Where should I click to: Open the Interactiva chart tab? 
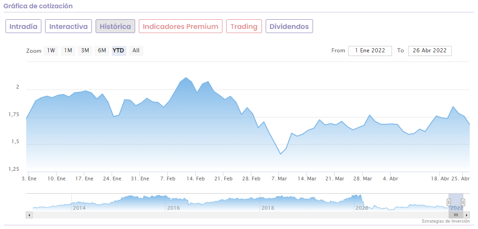68,26
